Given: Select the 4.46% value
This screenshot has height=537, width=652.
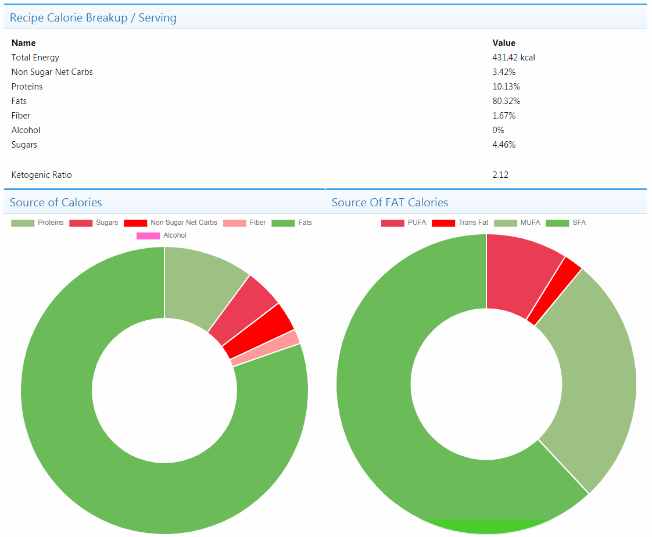Looking at the screenshot, I should (504, 145).
